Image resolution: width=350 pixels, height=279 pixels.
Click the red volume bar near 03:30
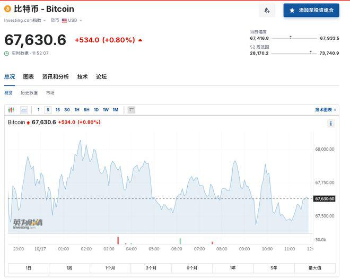tap(118, 240)
